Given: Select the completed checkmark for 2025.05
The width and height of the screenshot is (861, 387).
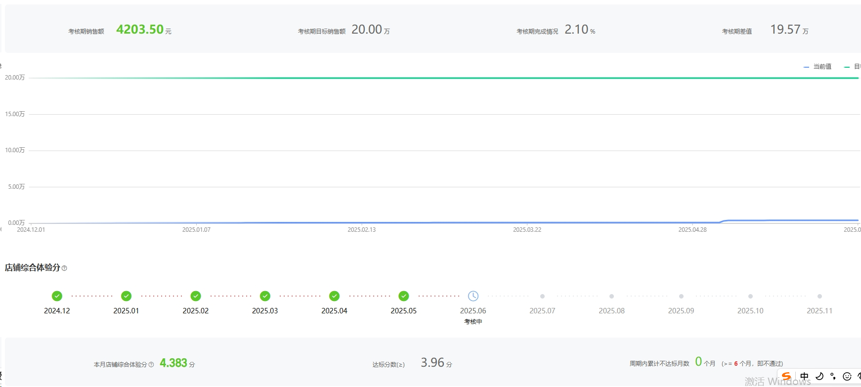Looking at the screenshot, I should point(404,296).
